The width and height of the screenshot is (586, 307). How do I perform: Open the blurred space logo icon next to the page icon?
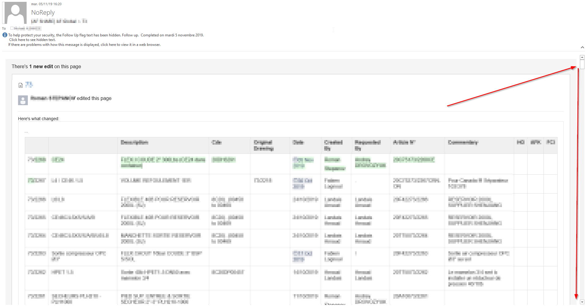click(x=29, y=85)
